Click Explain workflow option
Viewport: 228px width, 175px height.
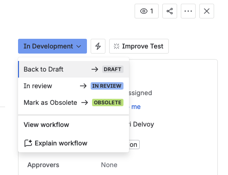click(x=74, y=143)
